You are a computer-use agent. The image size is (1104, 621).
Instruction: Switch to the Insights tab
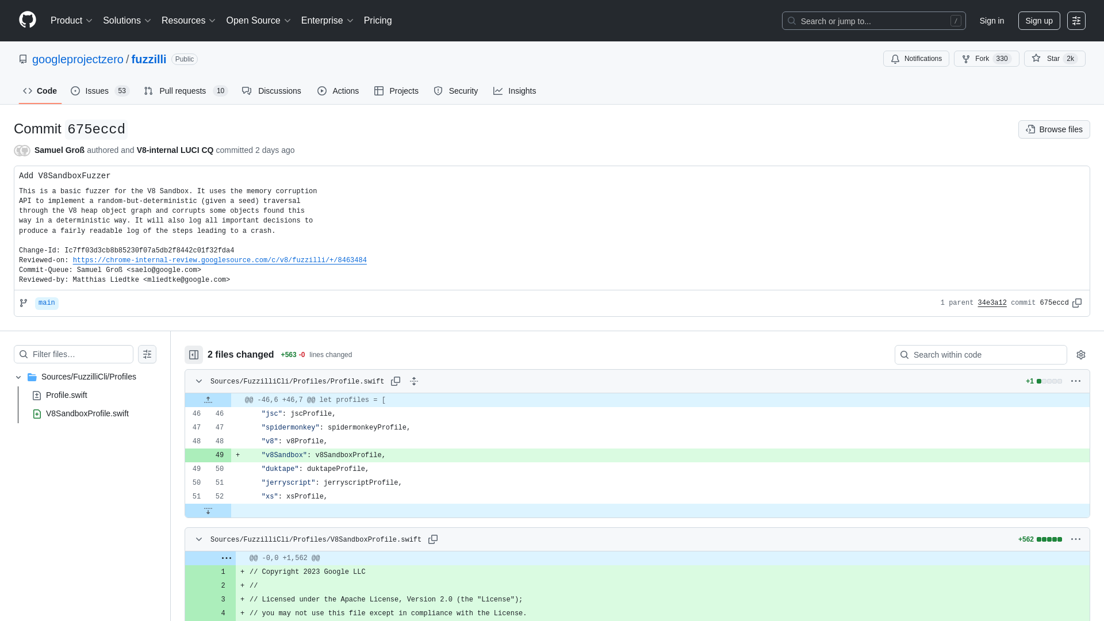[x=515, y=91]
